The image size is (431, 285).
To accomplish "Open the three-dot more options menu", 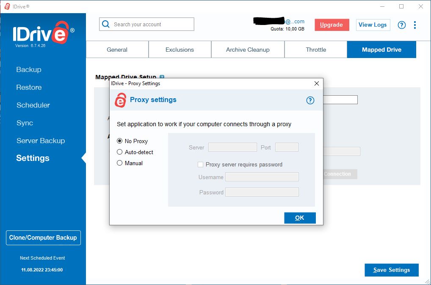I will 415,25.
